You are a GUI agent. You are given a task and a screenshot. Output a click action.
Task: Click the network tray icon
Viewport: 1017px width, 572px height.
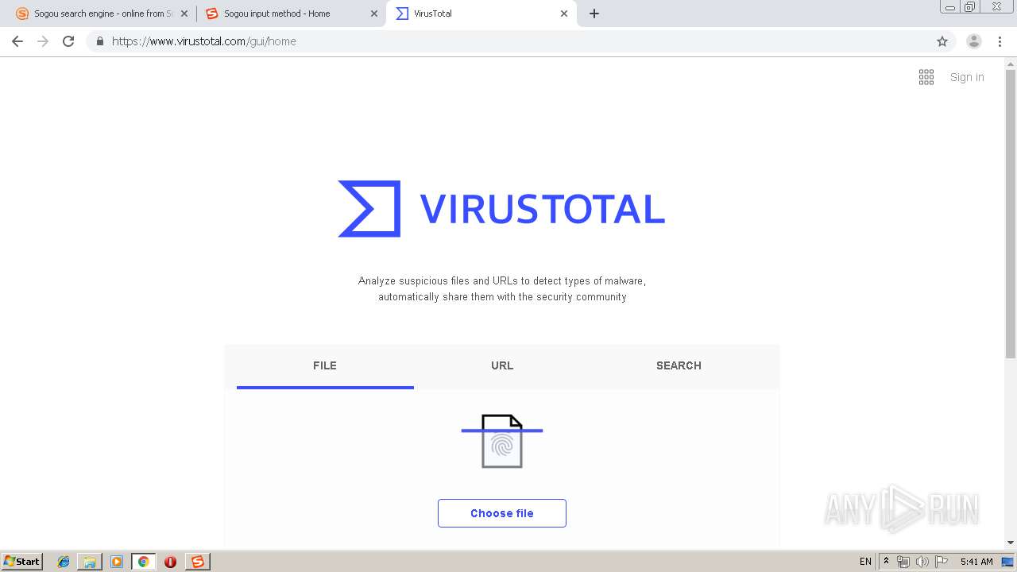903,562
